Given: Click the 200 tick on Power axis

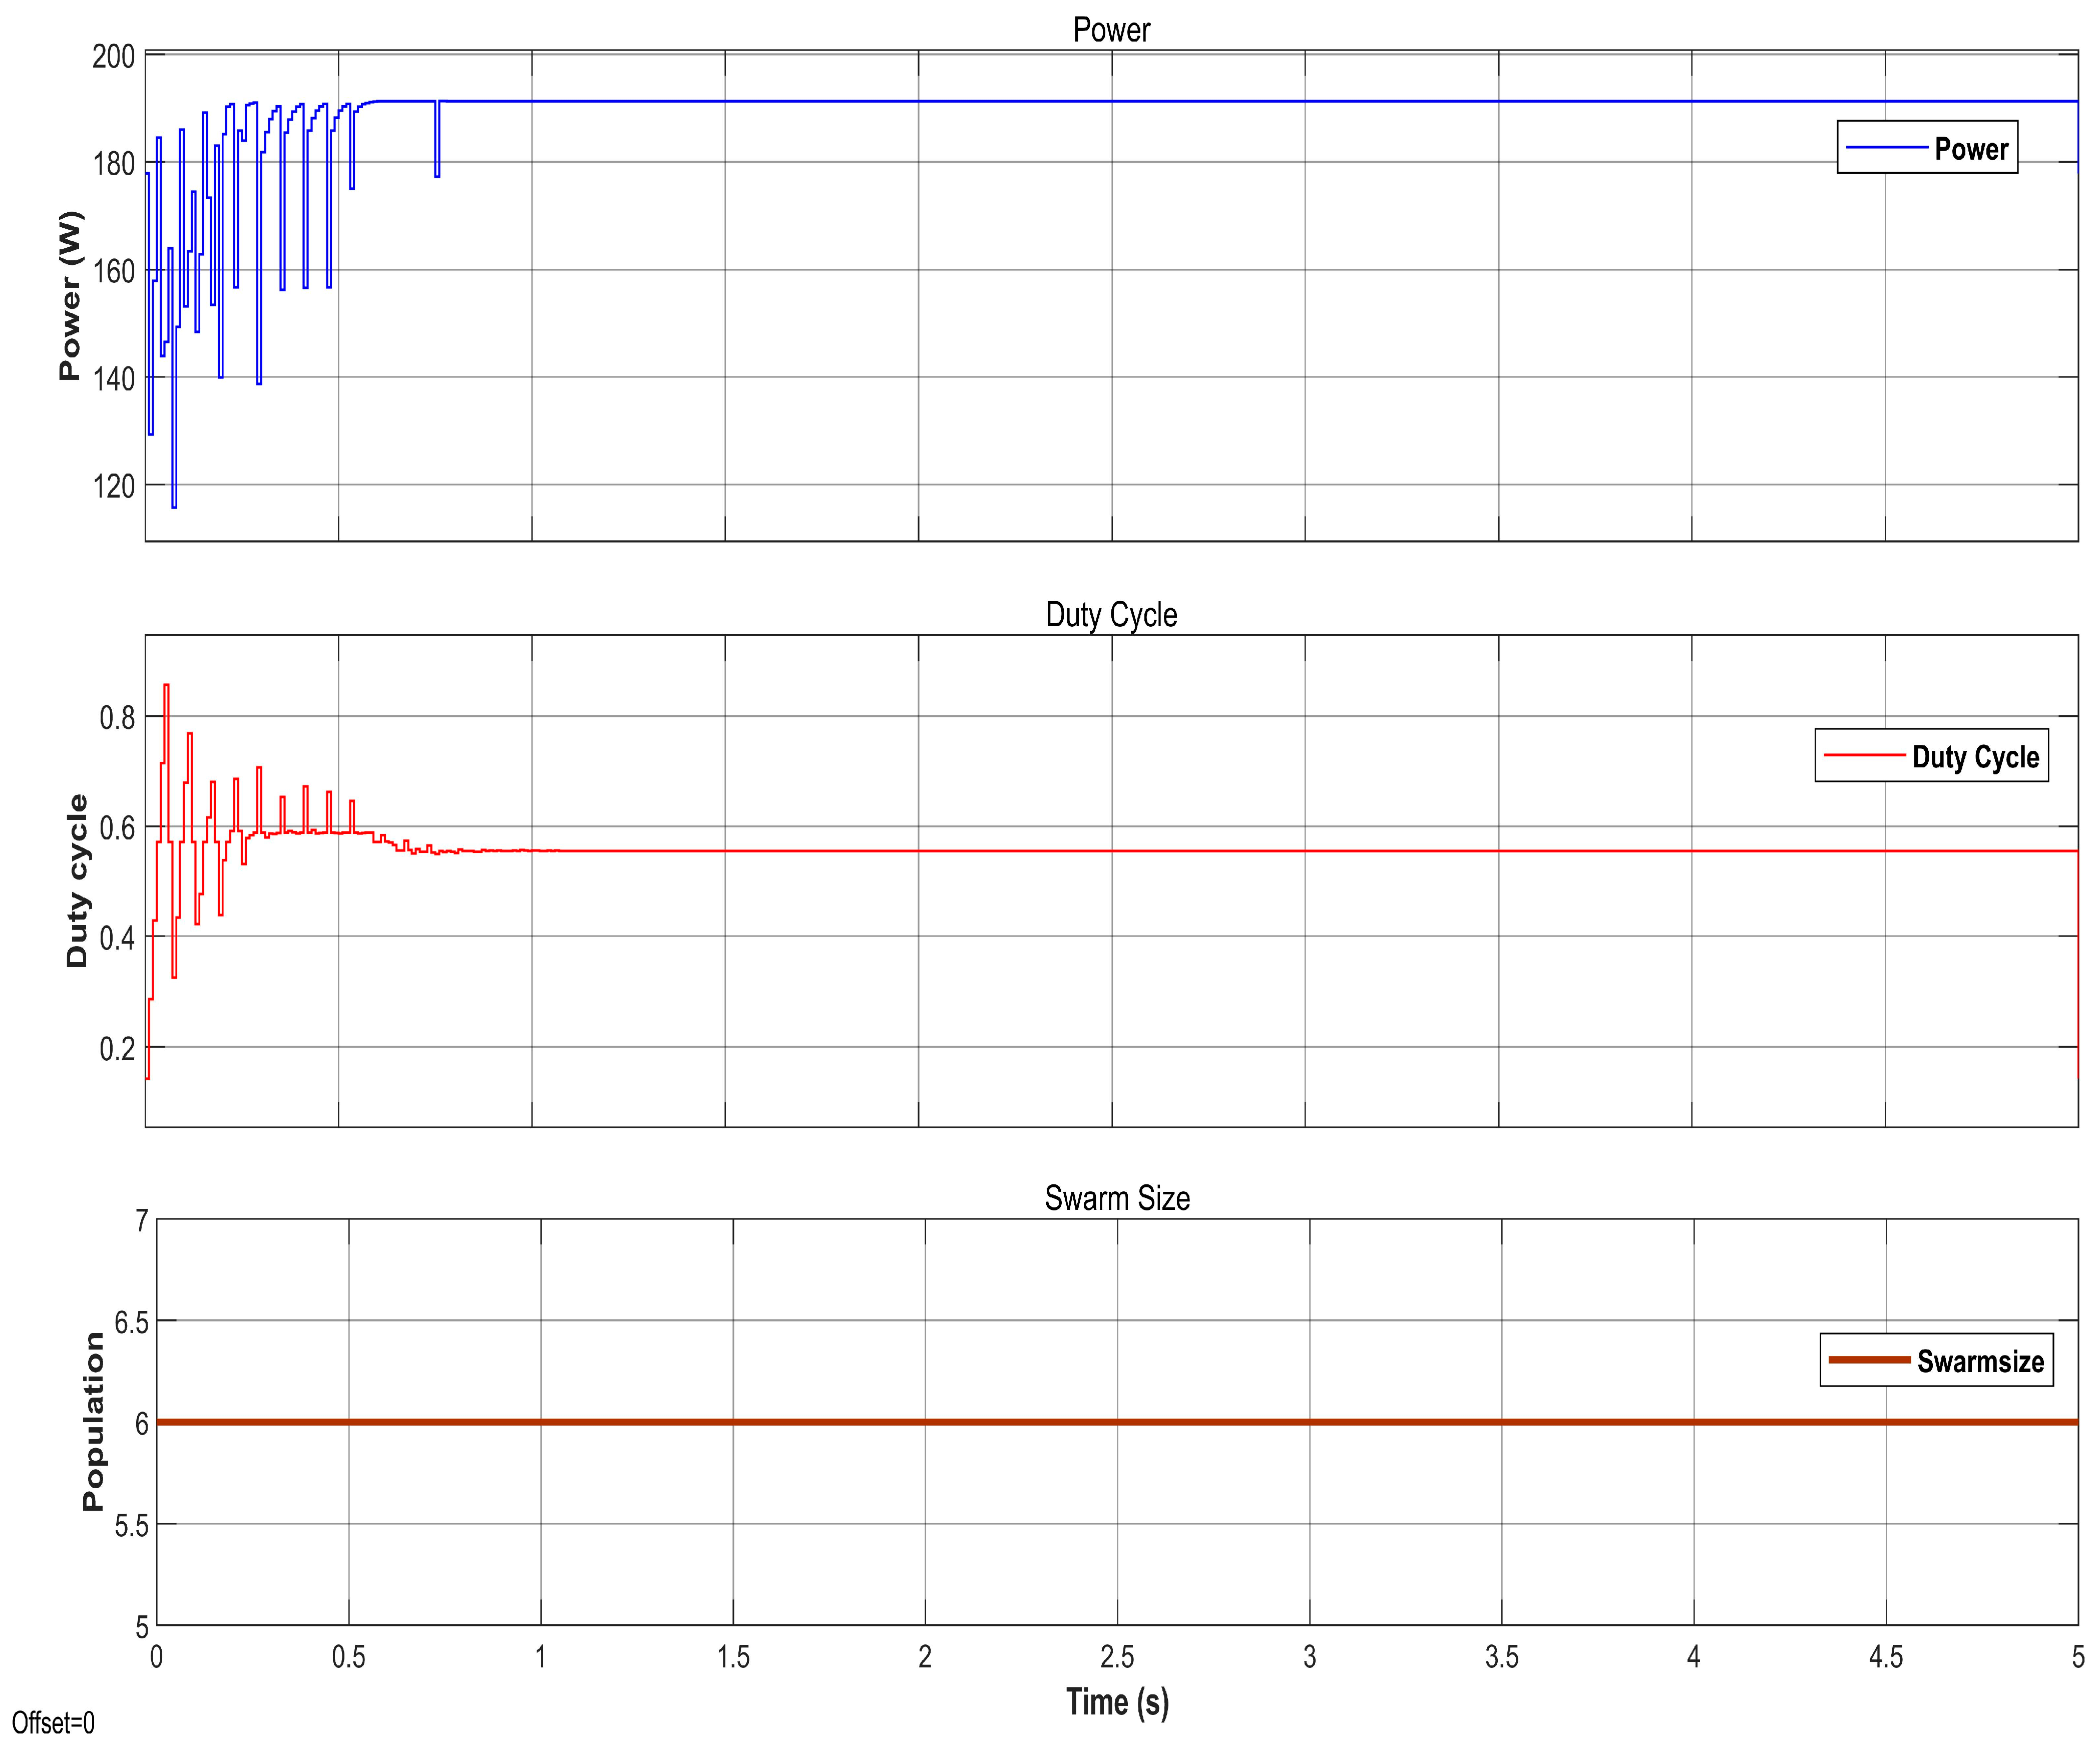Looking at the screenshot, I should (113, 57).
